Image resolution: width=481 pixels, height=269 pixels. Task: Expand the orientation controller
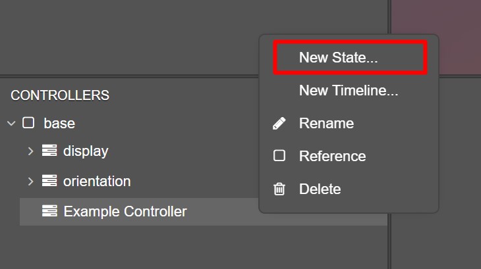(30, 181)
